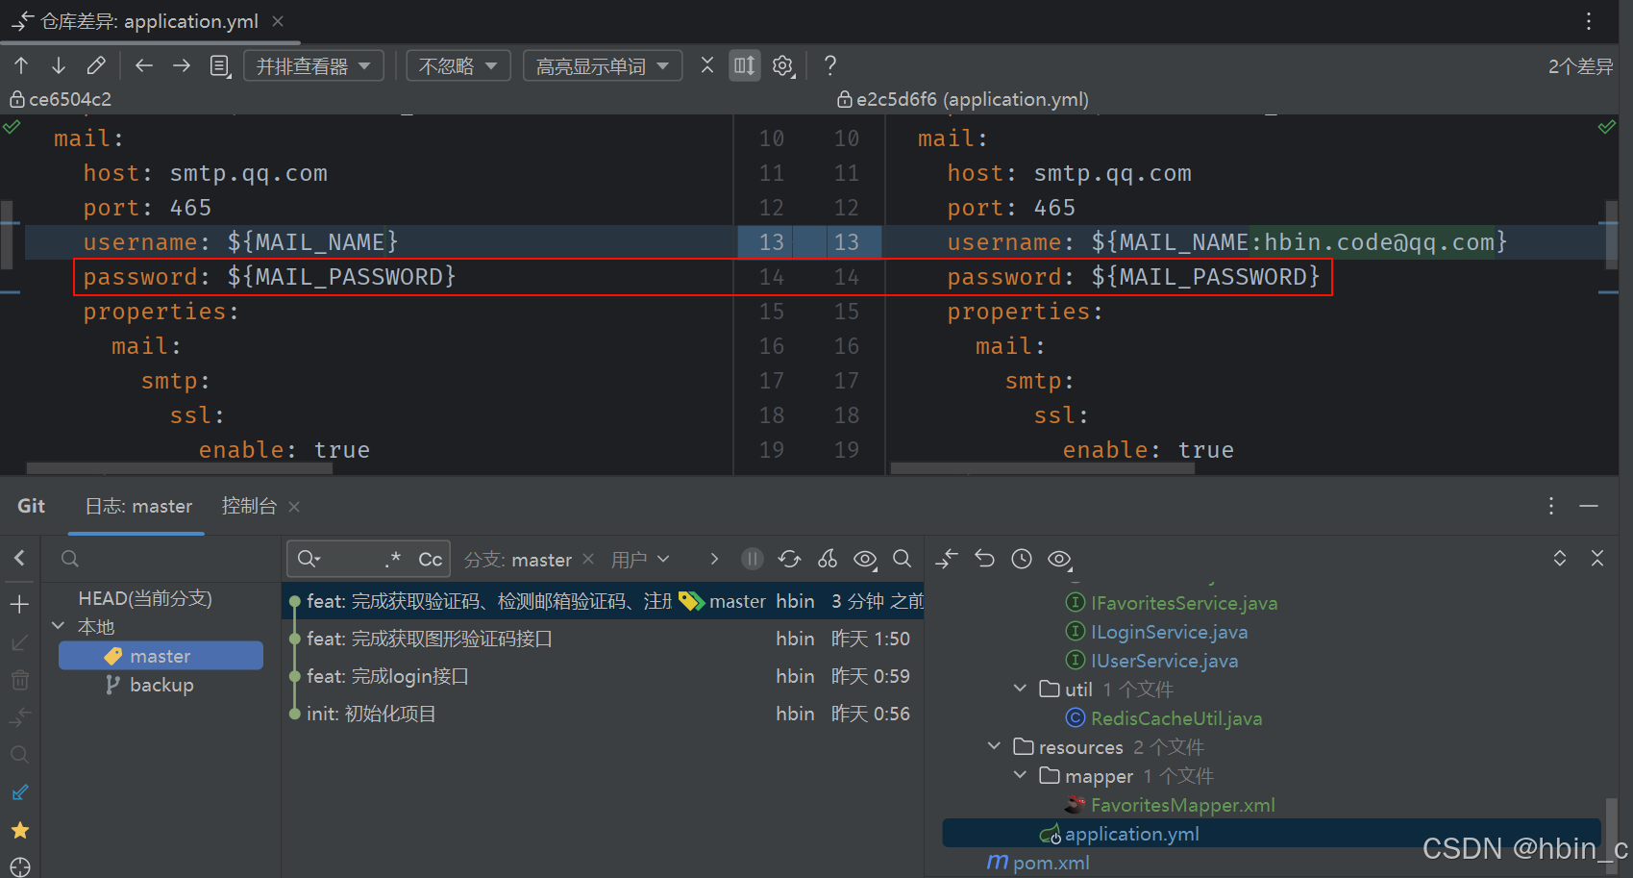Toggle synchronize scrolling button
Screen dimensions: 1633x878
[x=745, y=65]
